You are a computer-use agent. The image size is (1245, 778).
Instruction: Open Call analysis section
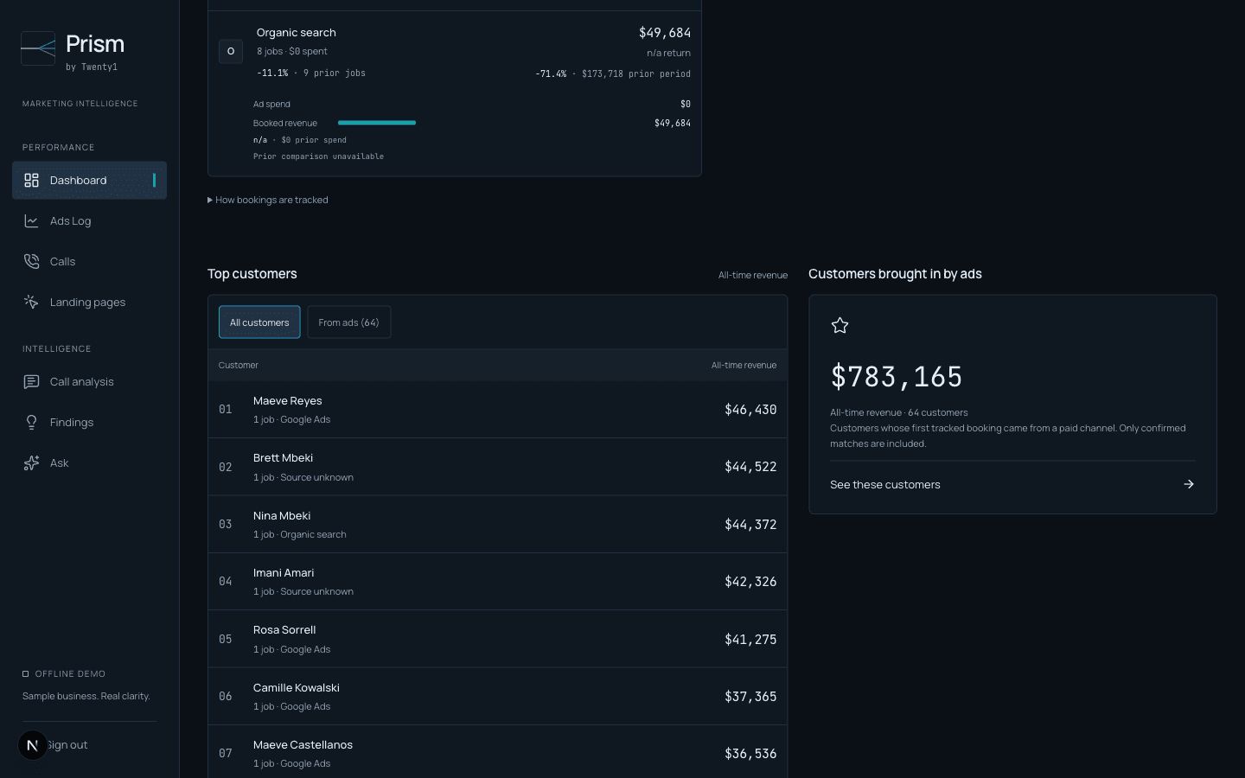point(89,381)
